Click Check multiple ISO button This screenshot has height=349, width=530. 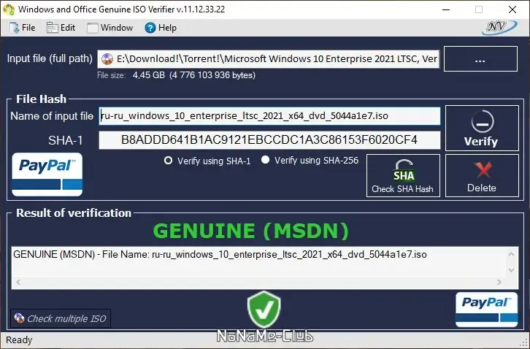coord(61,318)
